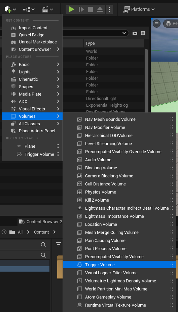Expand the Content Browser submenu

point(32,49)
